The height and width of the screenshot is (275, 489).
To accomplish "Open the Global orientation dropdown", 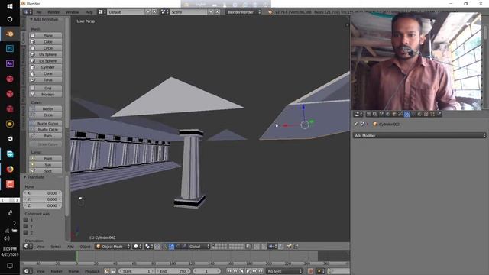I will coord(199,246).
